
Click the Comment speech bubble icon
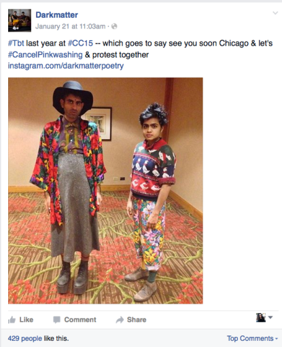coord(56,320)
